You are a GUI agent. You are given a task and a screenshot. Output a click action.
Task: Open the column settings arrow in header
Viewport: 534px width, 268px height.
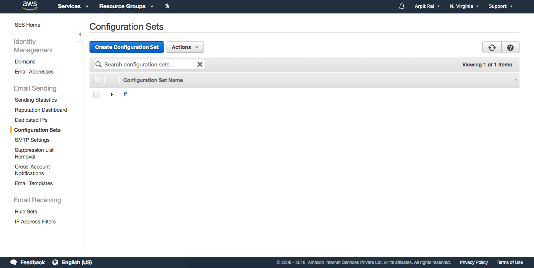pos(516,80)
